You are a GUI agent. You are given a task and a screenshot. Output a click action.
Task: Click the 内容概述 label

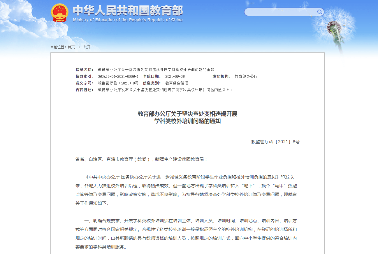click(85, 90)
